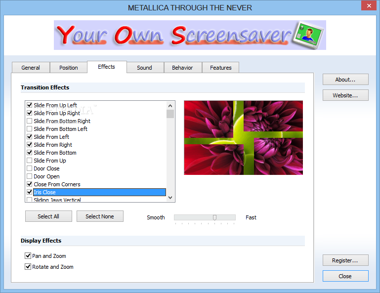Image resolution: width=380 pixels, height=293 pixels.
Task: Uncheck Close From Corners effect
Action: (30, 184)
